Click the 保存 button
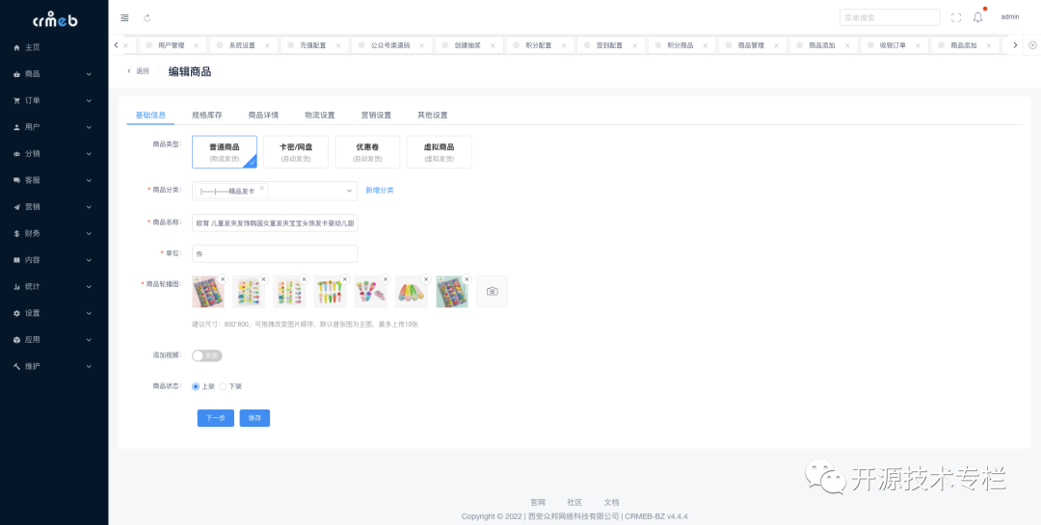Screen dimensions: 1041x525 tap(254, 418)
